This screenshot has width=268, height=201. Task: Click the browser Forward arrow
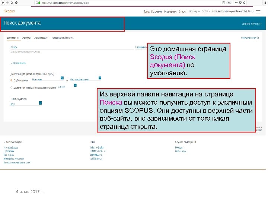click(7, 3)
